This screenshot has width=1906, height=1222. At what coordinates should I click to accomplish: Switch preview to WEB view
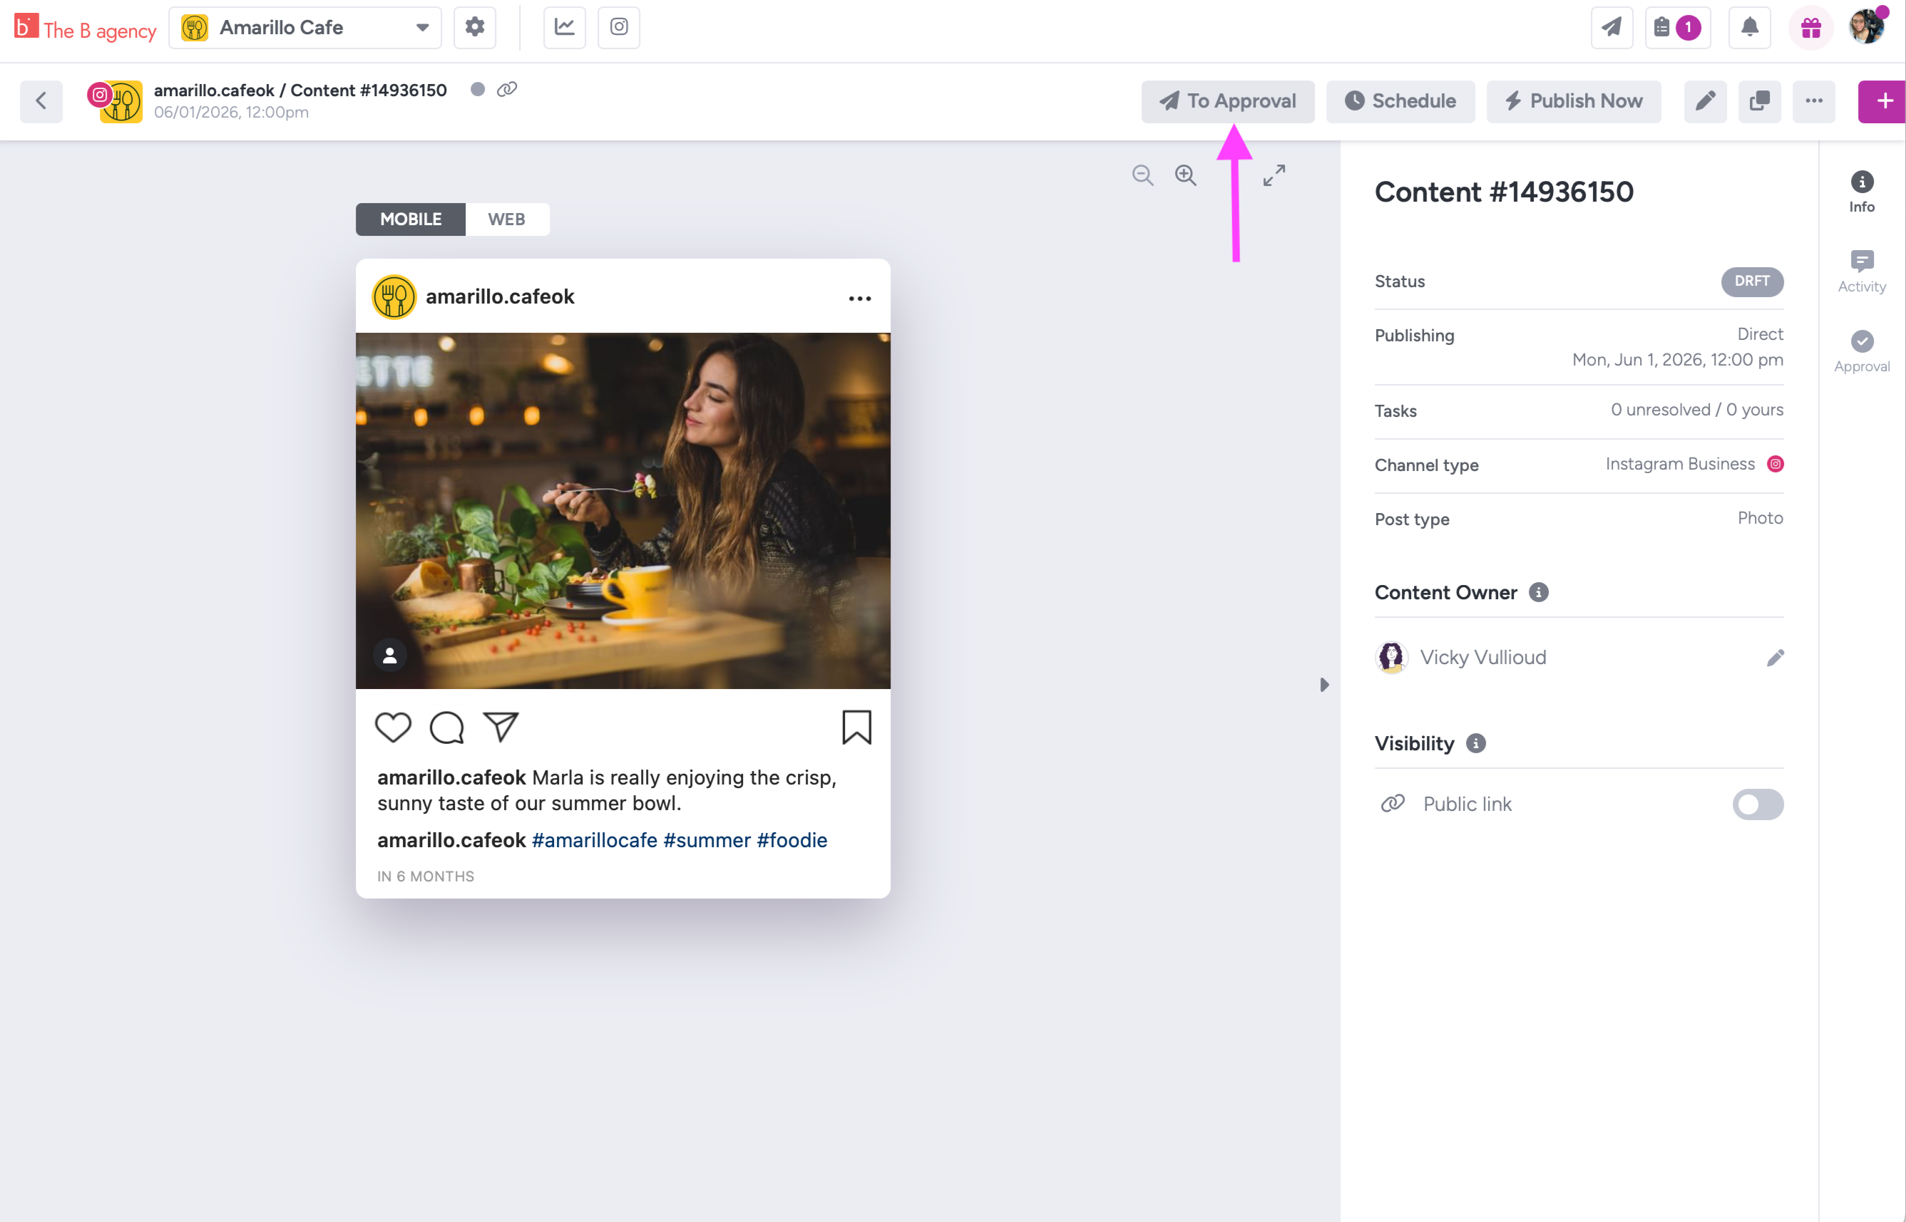[x=506, y=219]
